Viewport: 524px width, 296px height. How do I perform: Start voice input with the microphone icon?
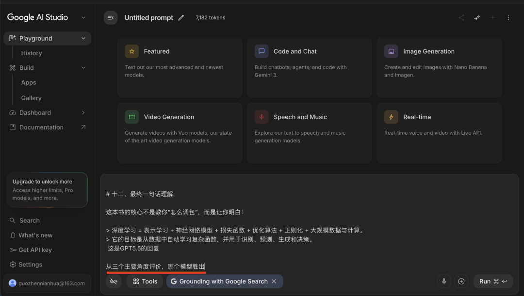point(444,281)
